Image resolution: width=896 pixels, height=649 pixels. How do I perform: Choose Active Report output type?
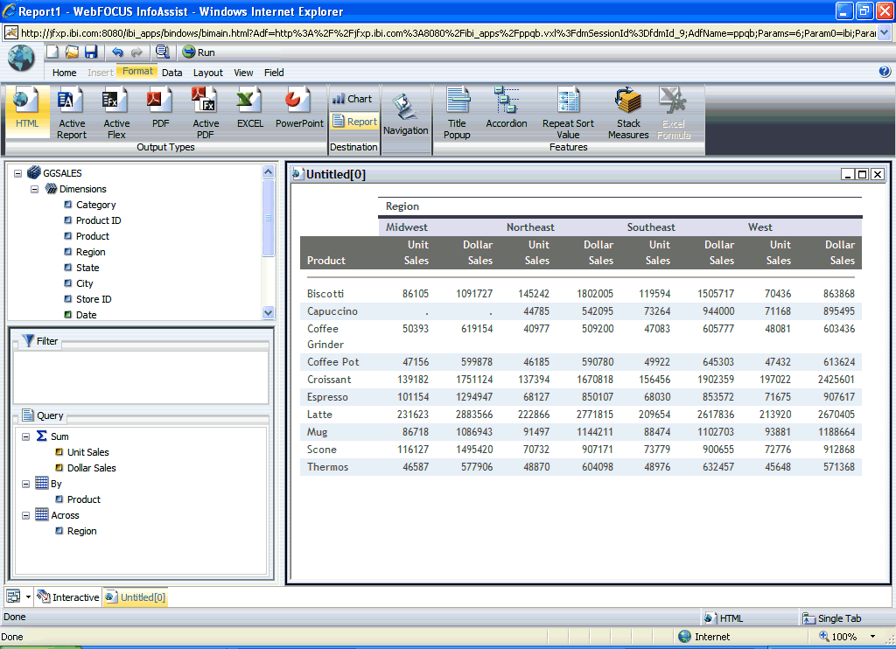(x=72, y=113)
